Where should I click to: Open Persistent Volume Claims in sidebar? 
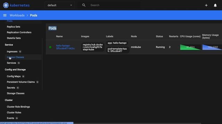point(21,82)
